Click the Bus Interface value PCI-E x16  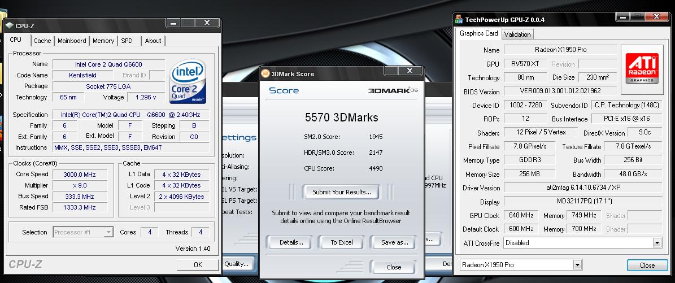point(626,119)
